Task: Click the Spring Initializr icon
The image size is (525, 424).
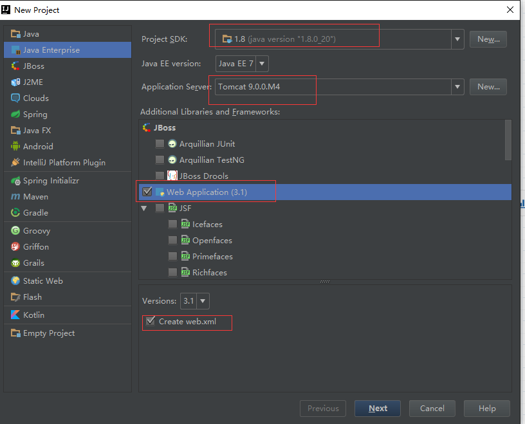Action: [x=15, y=181]
